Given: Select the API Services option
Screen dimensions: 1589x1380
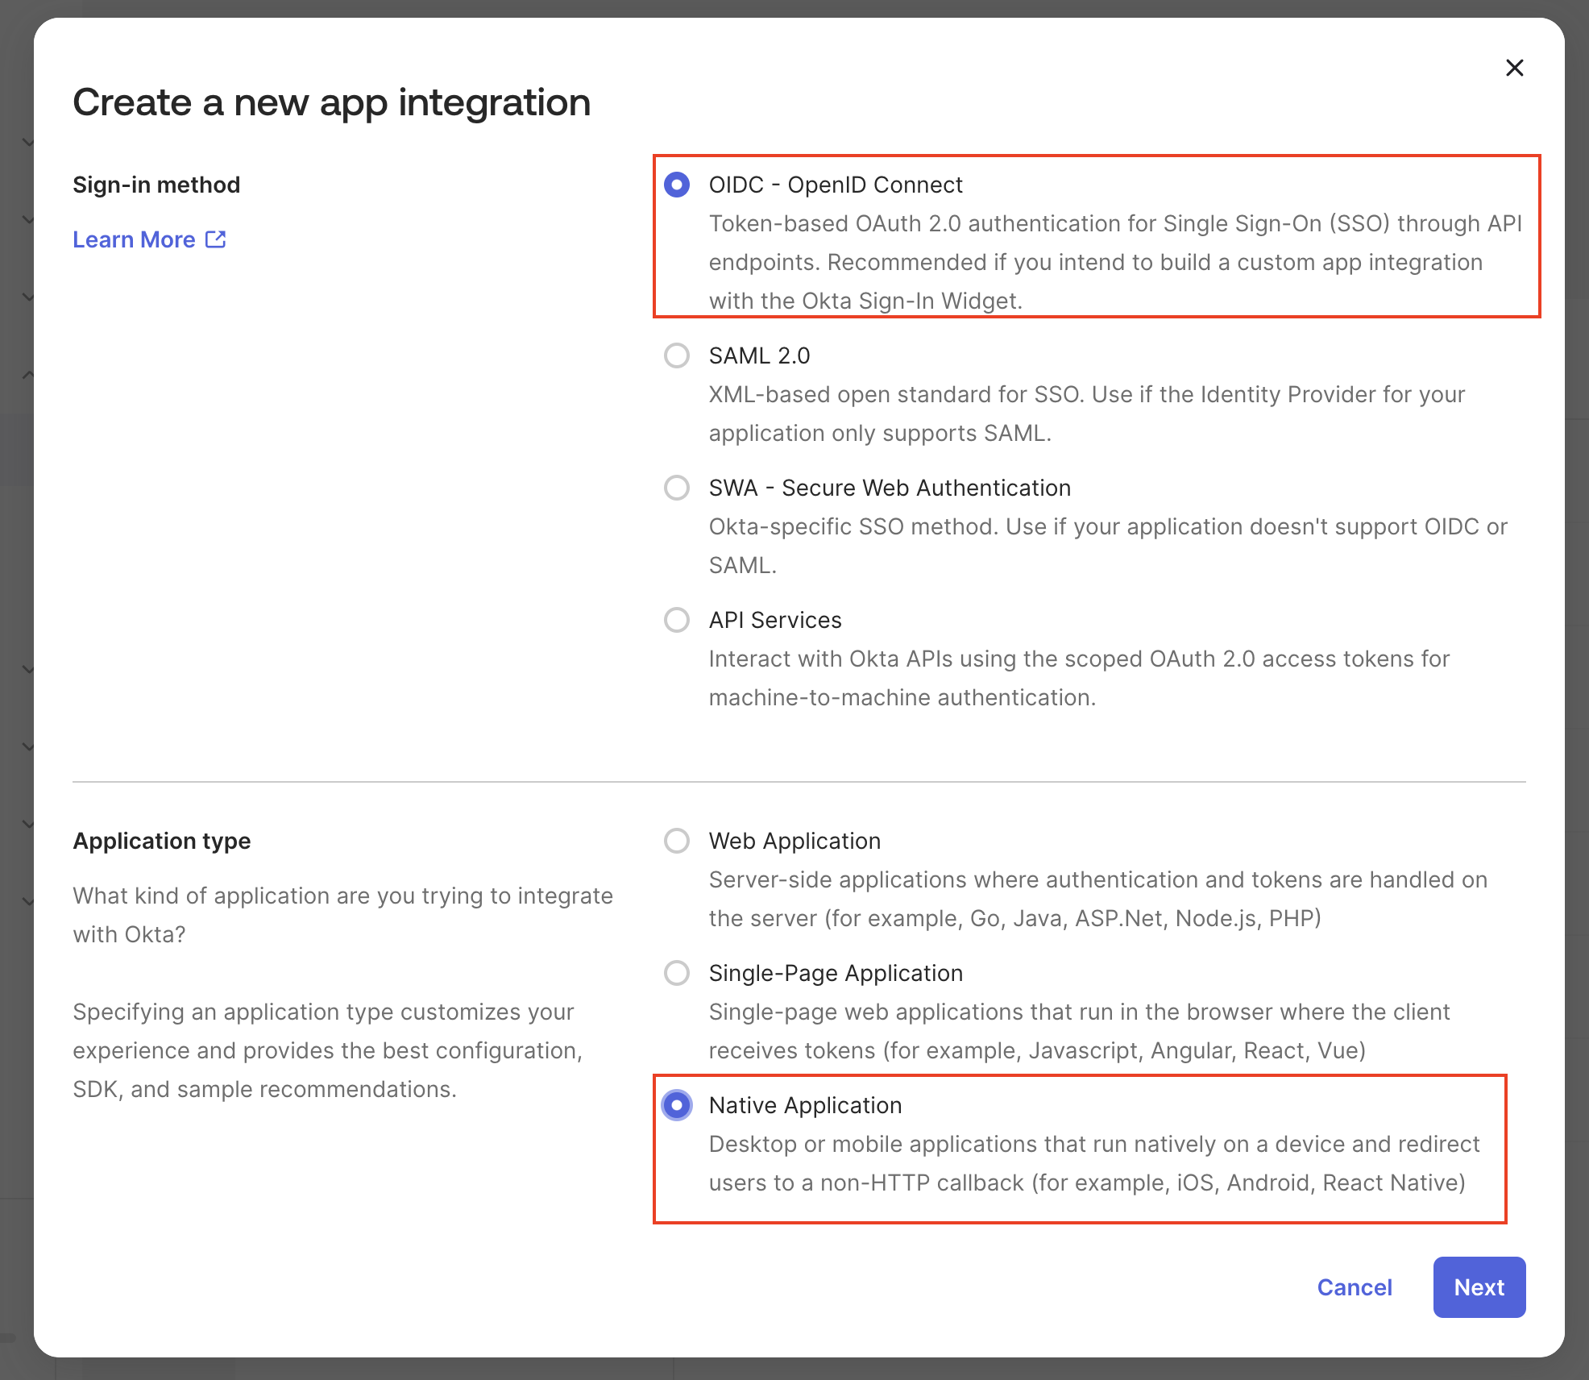Looking at the screenshot, I should [x=677, y=620].
